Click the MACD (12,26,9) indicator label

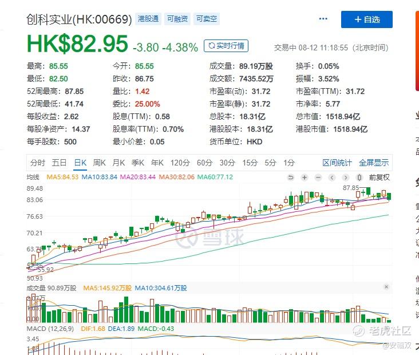pos(50,329)
